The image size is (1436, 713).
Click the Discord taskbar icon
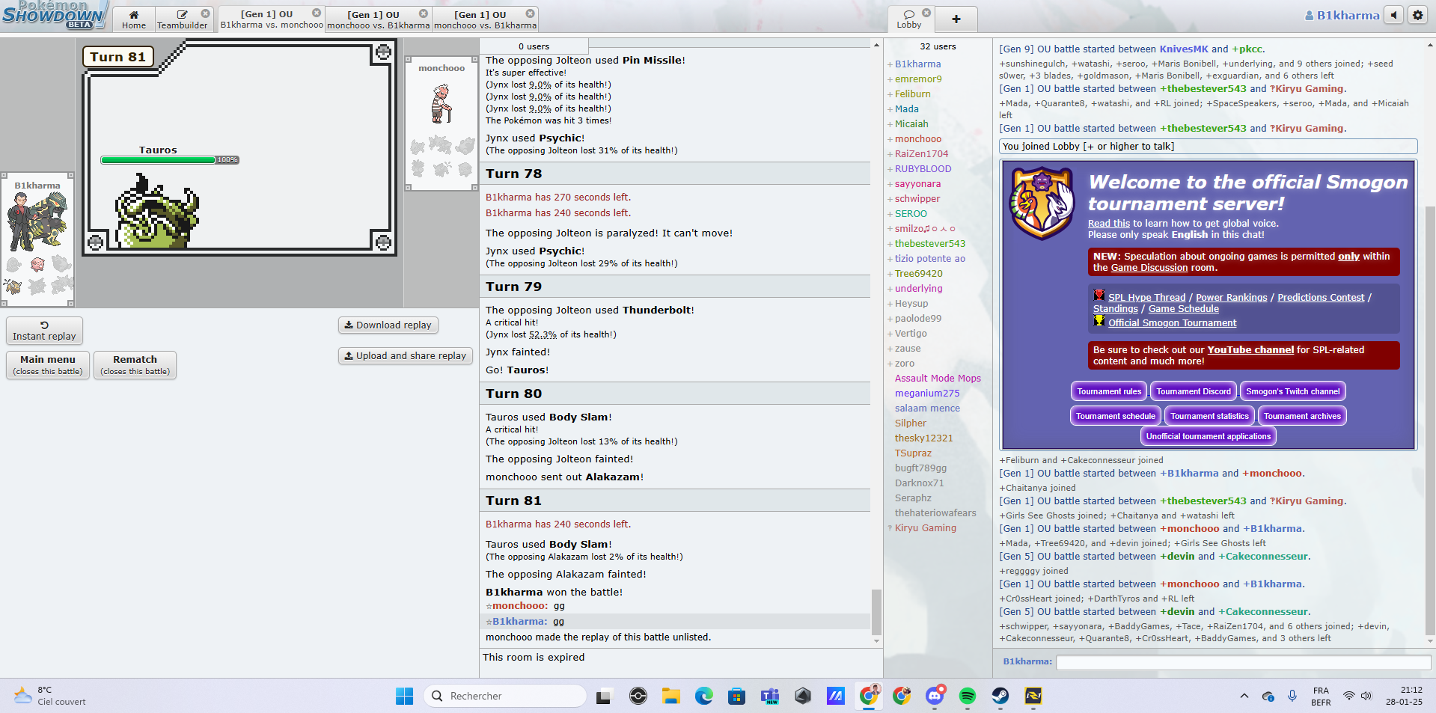(x=934, y=696)
